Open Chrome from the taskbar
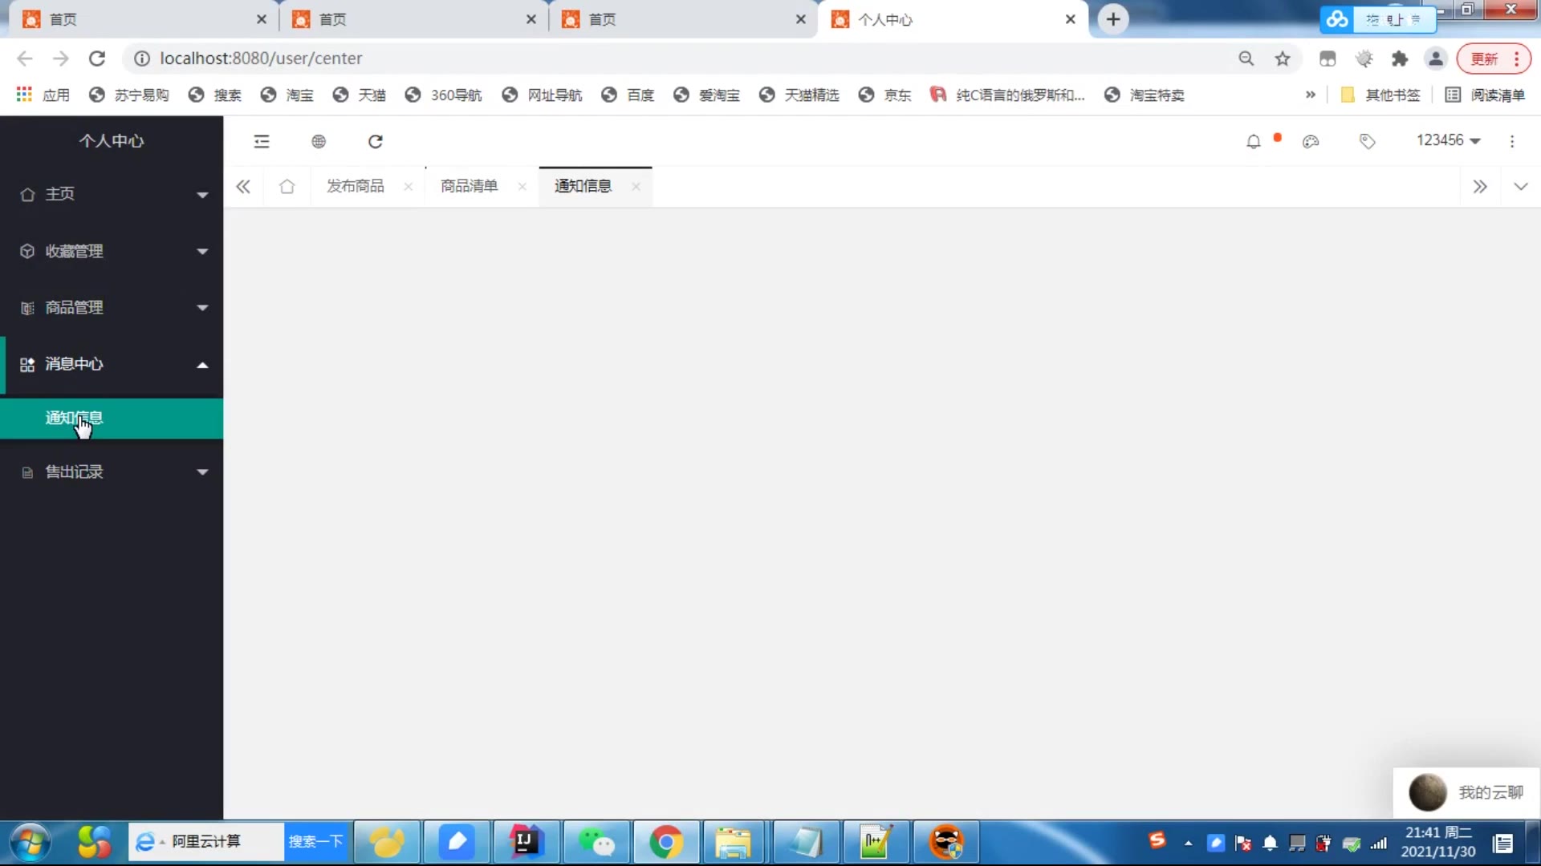Viewport: 1541px width, 866px height. point(667,842)
